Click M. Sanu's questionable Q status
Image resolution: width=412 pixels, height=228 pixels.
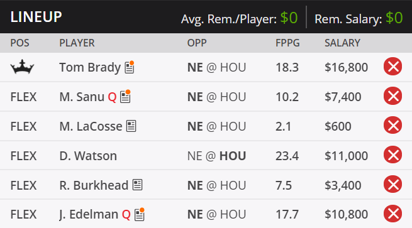[112, 97]
